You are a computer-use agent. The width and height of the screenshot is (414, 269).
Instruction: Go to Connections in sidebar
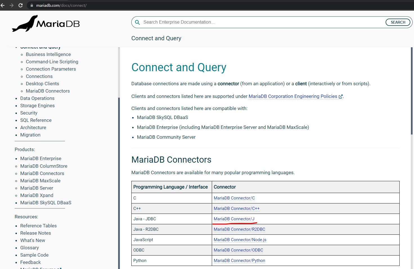[x=39, y=76]
